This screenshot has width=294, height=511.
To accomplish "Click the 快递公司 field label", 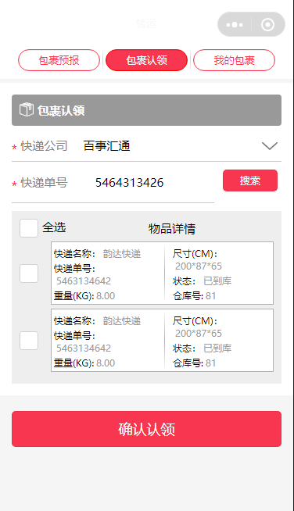I will click(44, 145).
